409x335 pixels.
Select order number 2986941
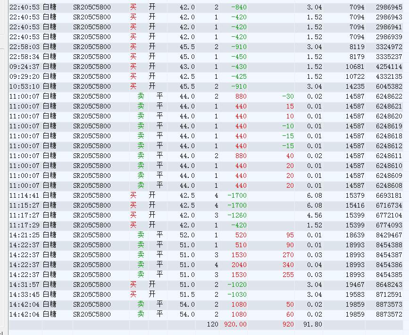[389, 27]
